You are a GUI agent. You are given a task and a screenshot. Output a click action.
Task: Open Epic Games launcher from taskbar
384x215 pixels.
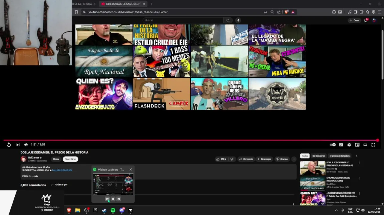click(95, 210)
